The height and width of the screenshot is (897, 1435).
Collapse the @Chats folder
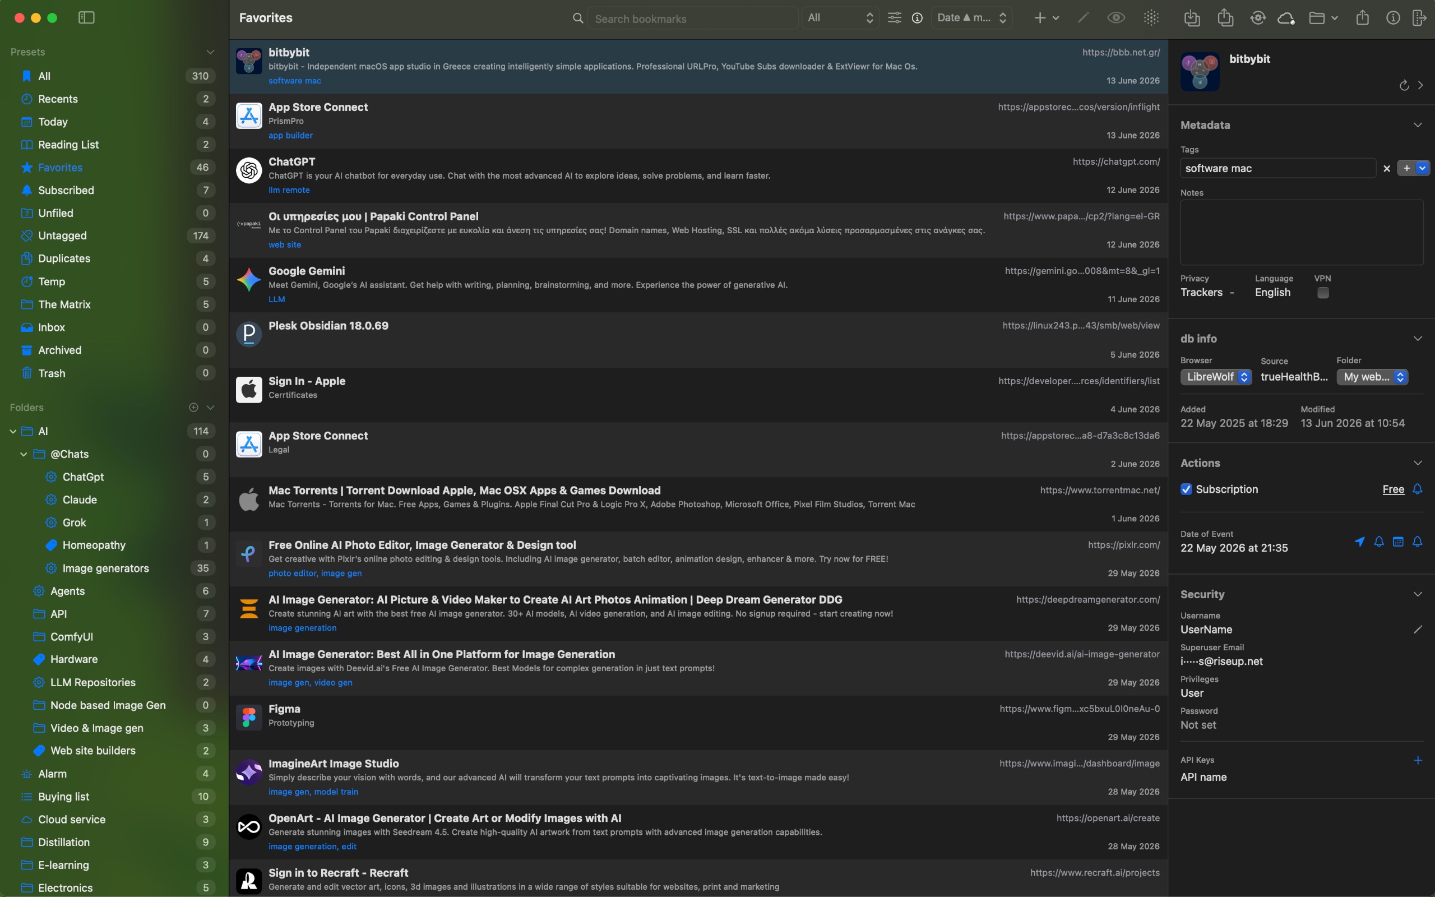tap(24, 454)
